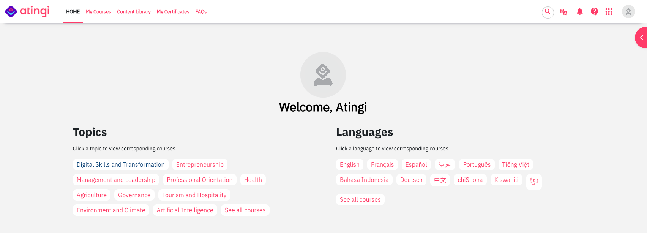Image resolution: width=647 pixels, height=242 pixels.
Task: Click See all courses under Languages
Action: tap(360, 199)
